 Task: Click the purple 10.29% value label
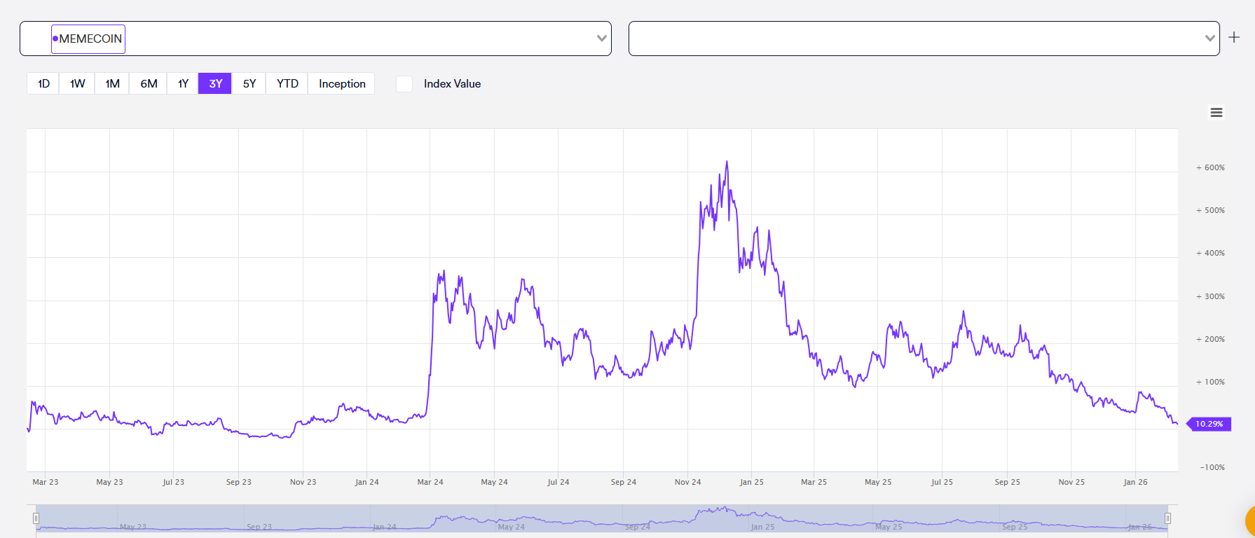[x=1209, y=424]
